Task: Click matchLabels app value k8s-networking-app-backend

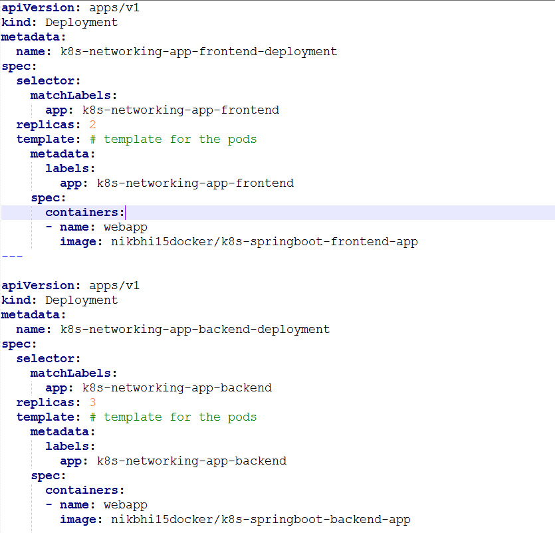Action: [x=177, y=388]
